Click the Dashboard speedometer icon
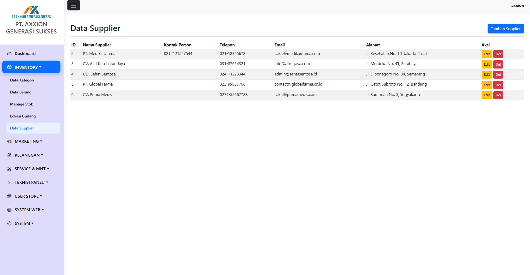Screen dimensions: 530x275 [9, 54]
